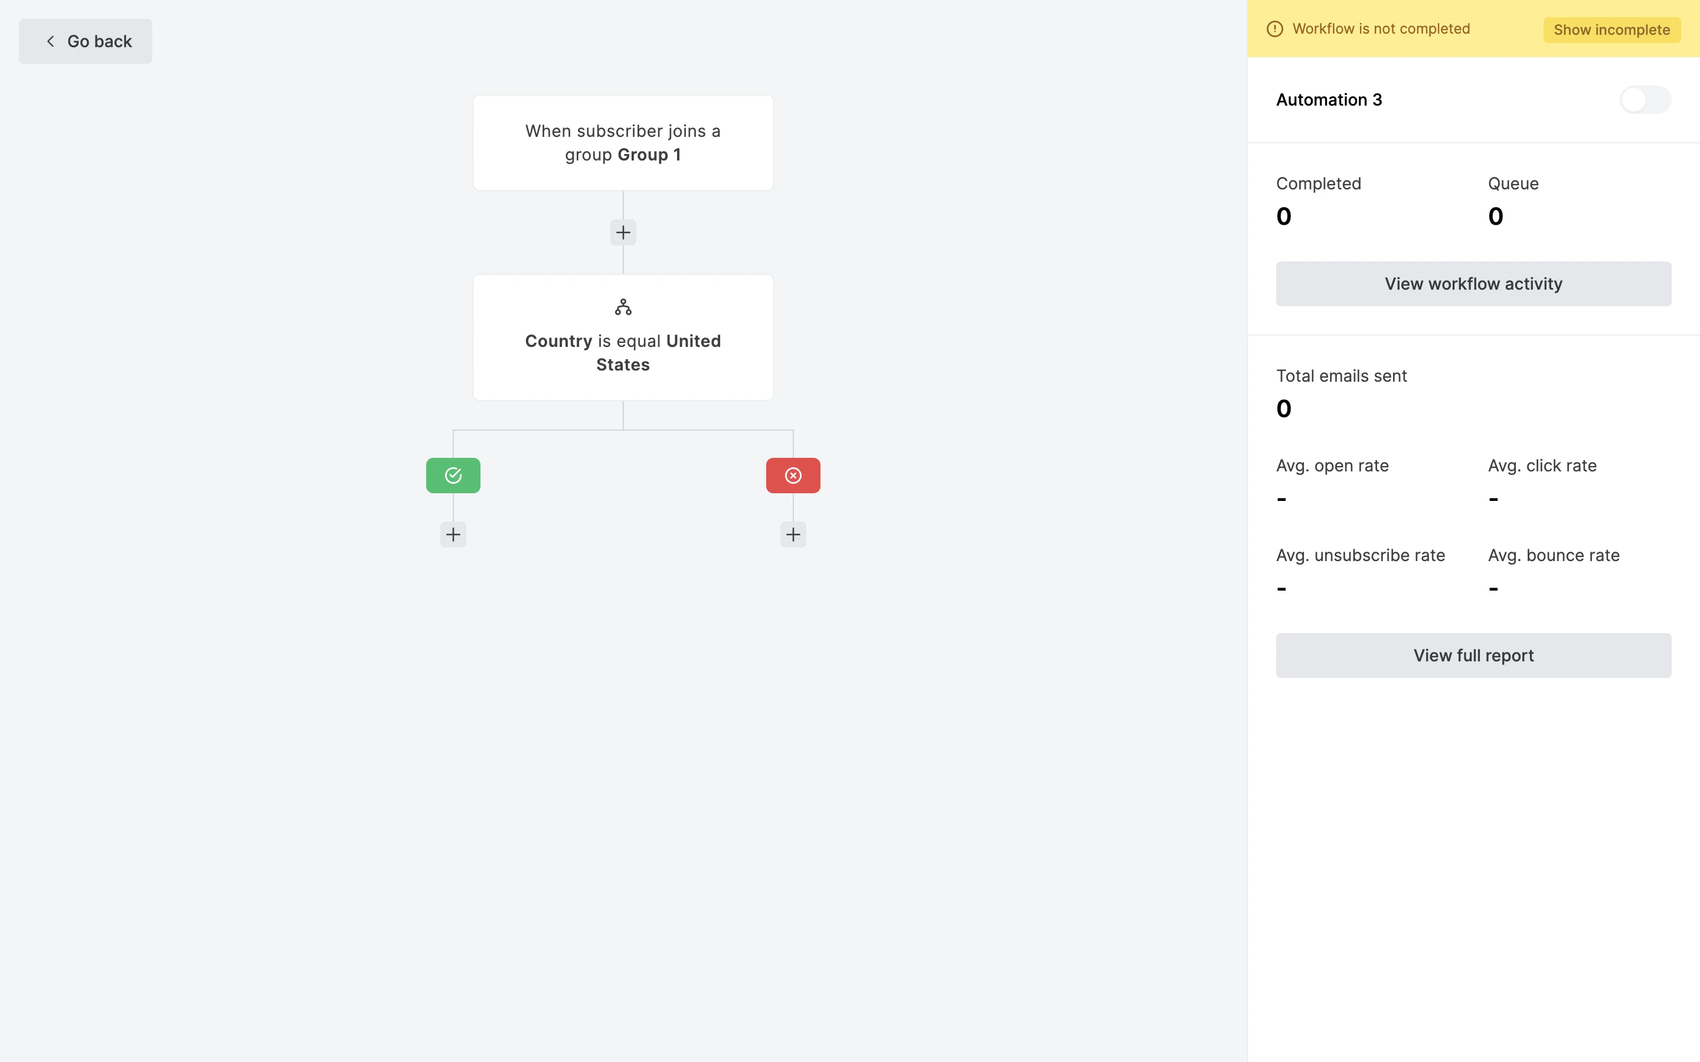The width and height of the screenshot is (1700, 1062).
Task: Open View workflow activity
Action: [1473, 284]
